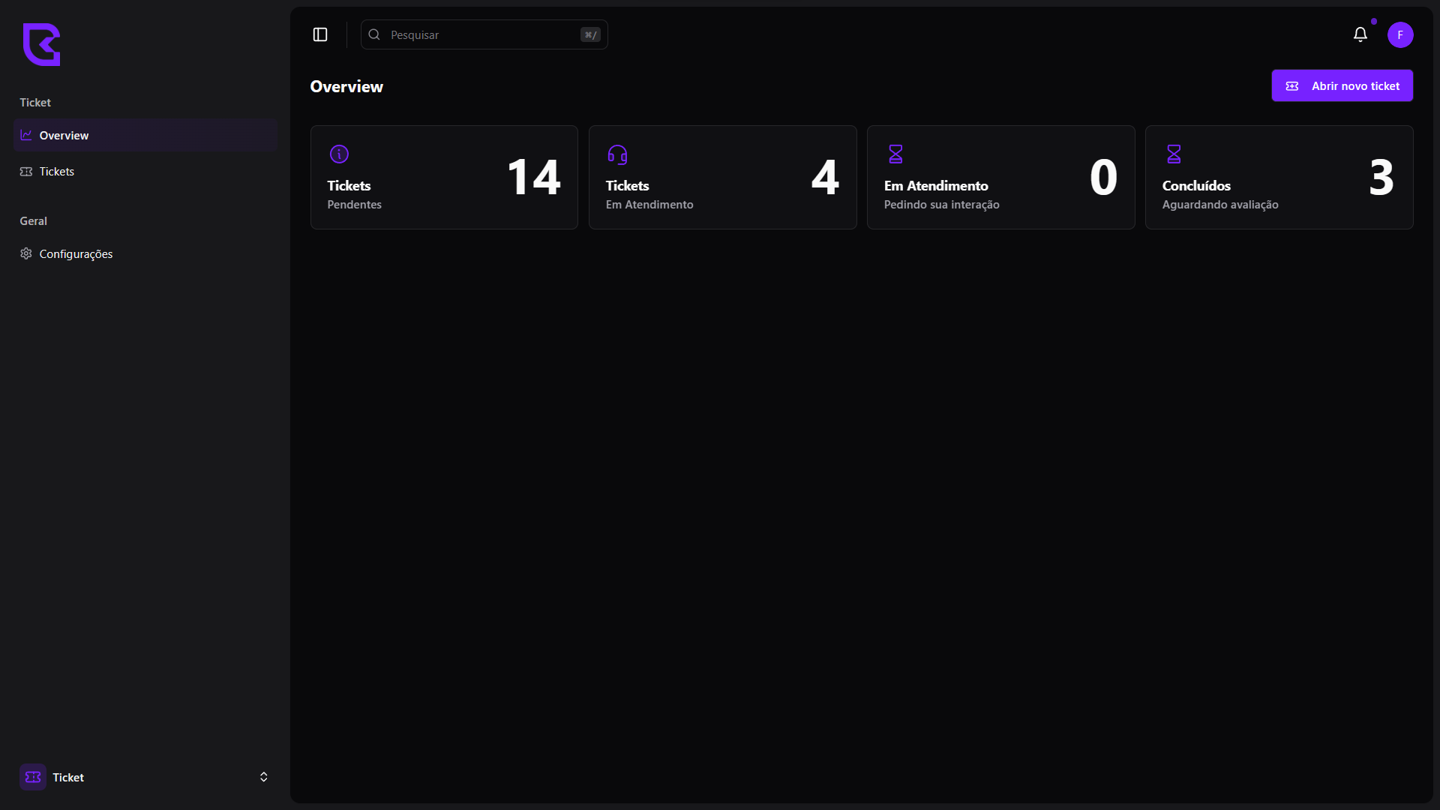Click the Configurações gear icon

26,253
